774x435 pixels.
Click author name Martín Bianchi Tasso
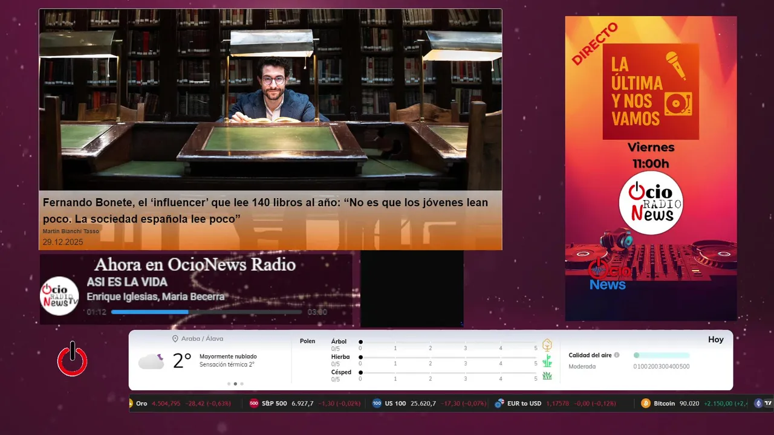71,231
